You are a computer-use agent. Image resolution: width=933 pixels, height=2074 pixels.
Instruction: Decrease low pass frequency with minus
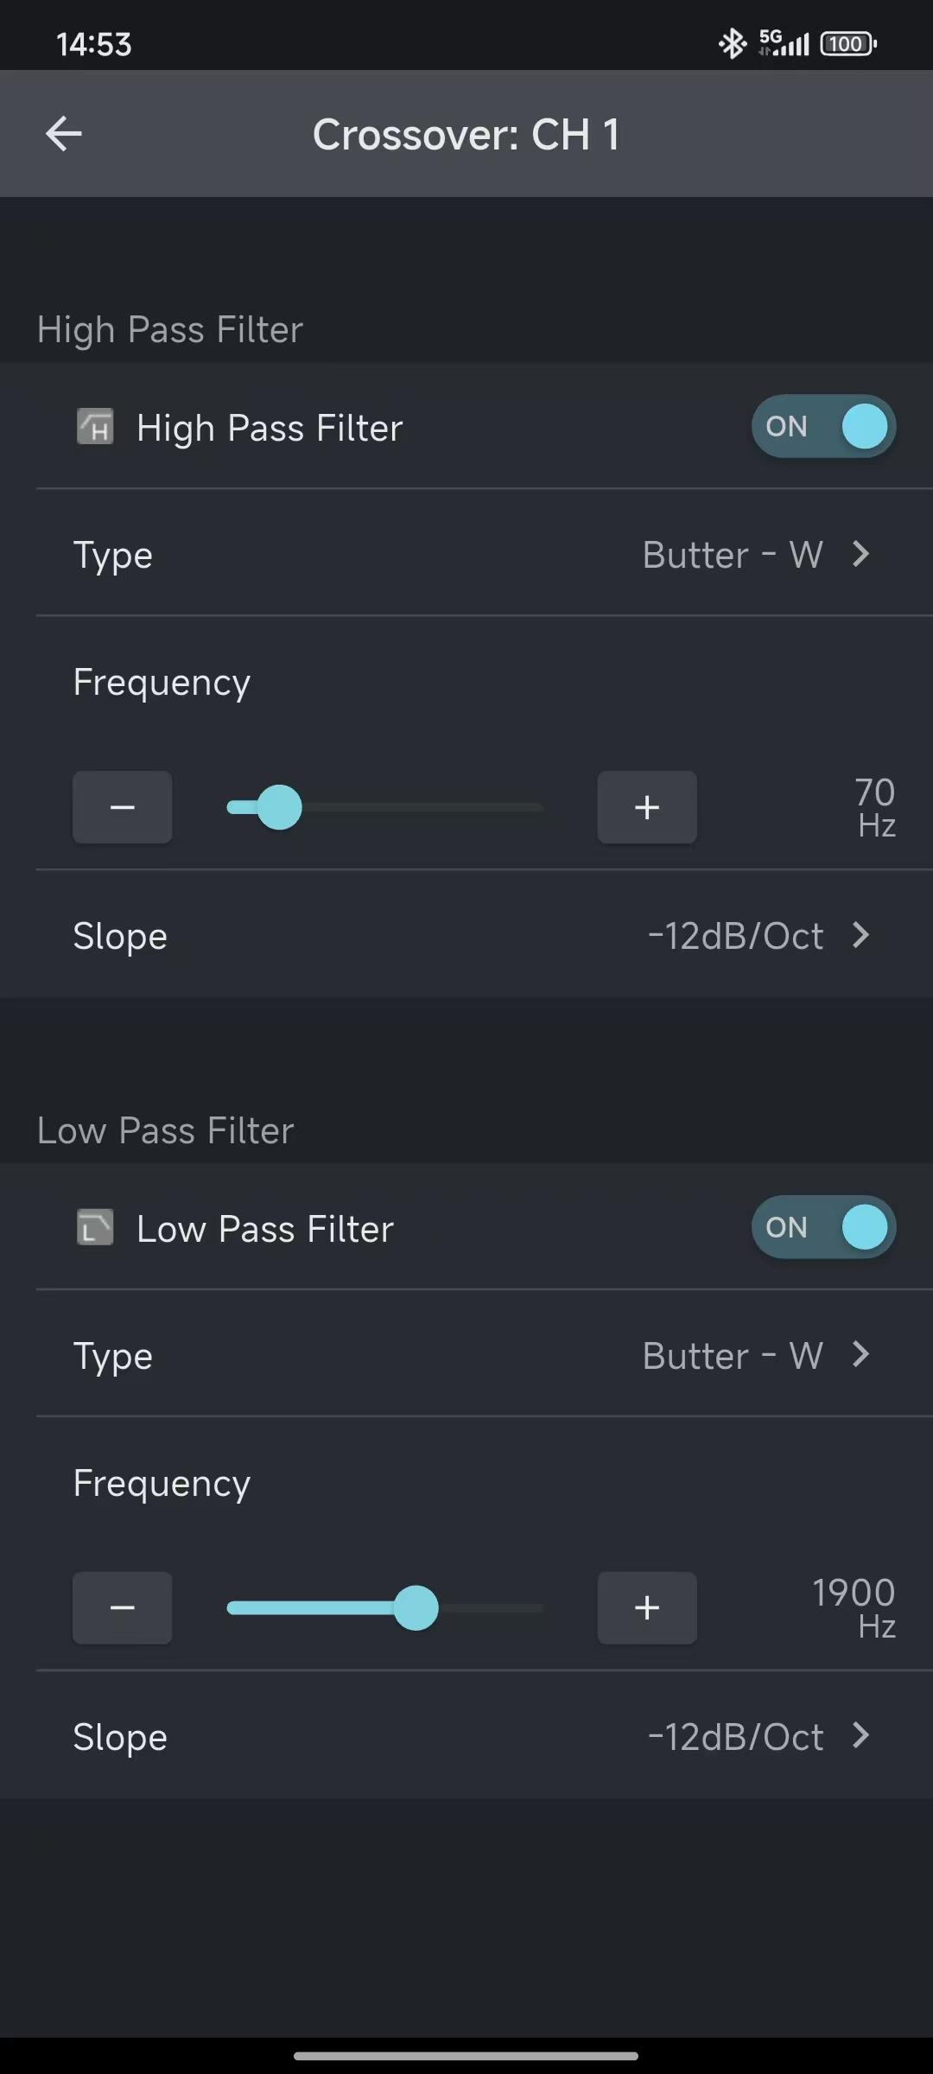pos(123,1608)
